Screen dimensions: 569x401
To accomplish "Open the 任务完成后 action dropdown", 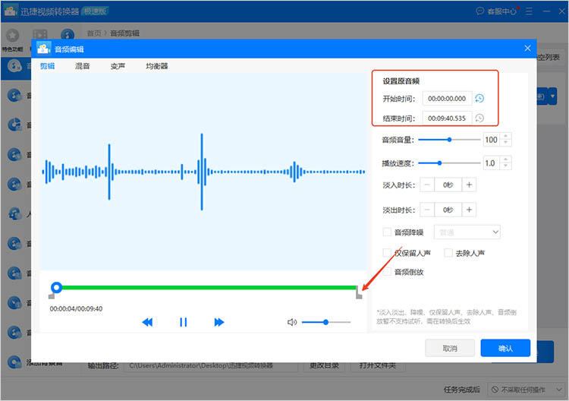I will pyautogui.click(x=526, y=390).
